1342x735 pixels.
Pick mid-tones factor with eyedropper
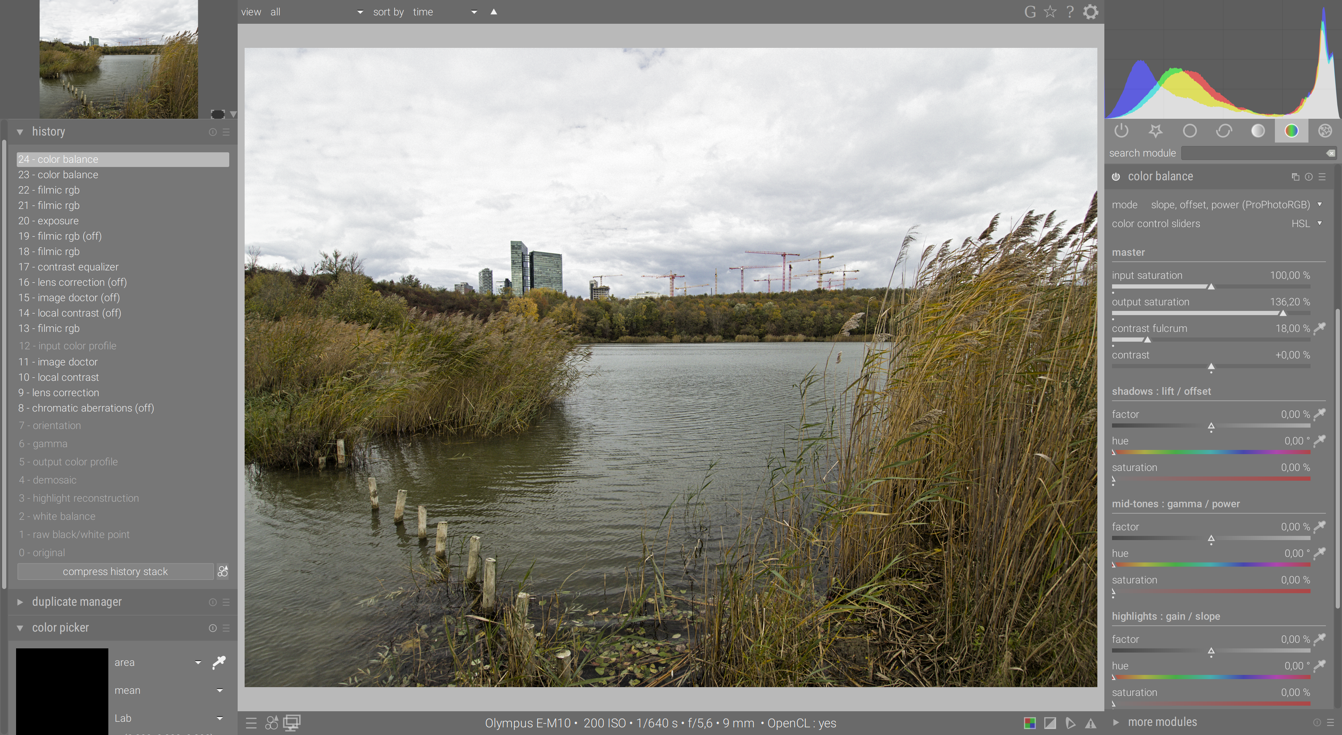tap(1320, 527)
